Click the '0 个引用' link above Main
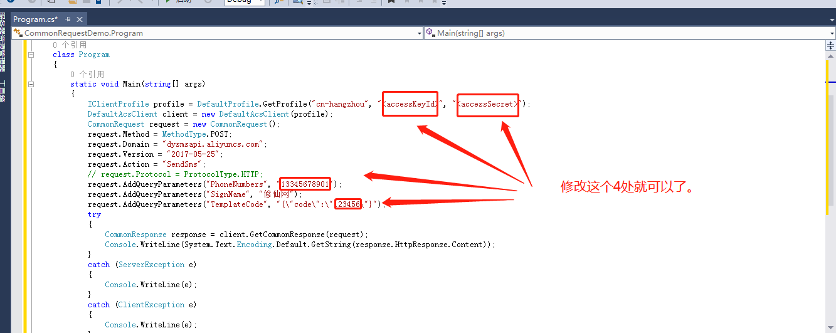Screen dimensions: 836x333 coord(87,74)
